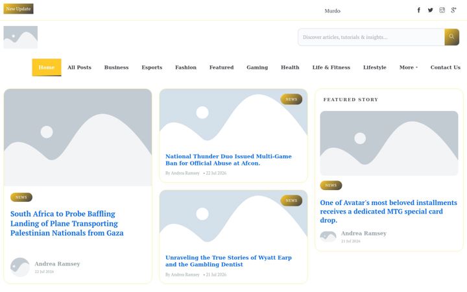Click Andrea Ramsey name under South Africa article
Viewport: 467px width, 292px height.
57,263
